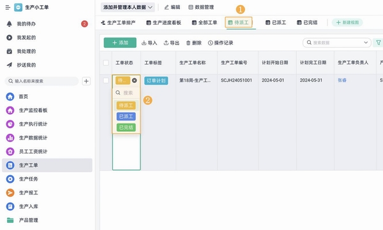The height and width of the screenshot is (230, 383).
Task: Open 生产任务 ring icon
Action: click(x=10, y=179)
